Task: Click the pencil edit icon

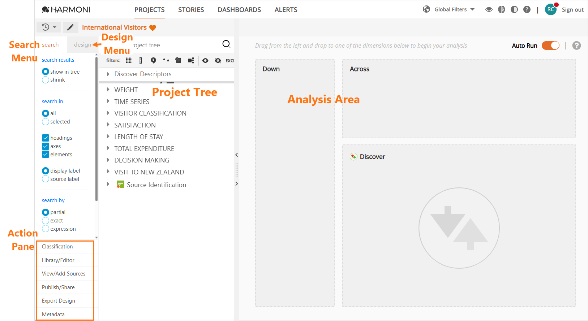Action: (x=70, y=27)
